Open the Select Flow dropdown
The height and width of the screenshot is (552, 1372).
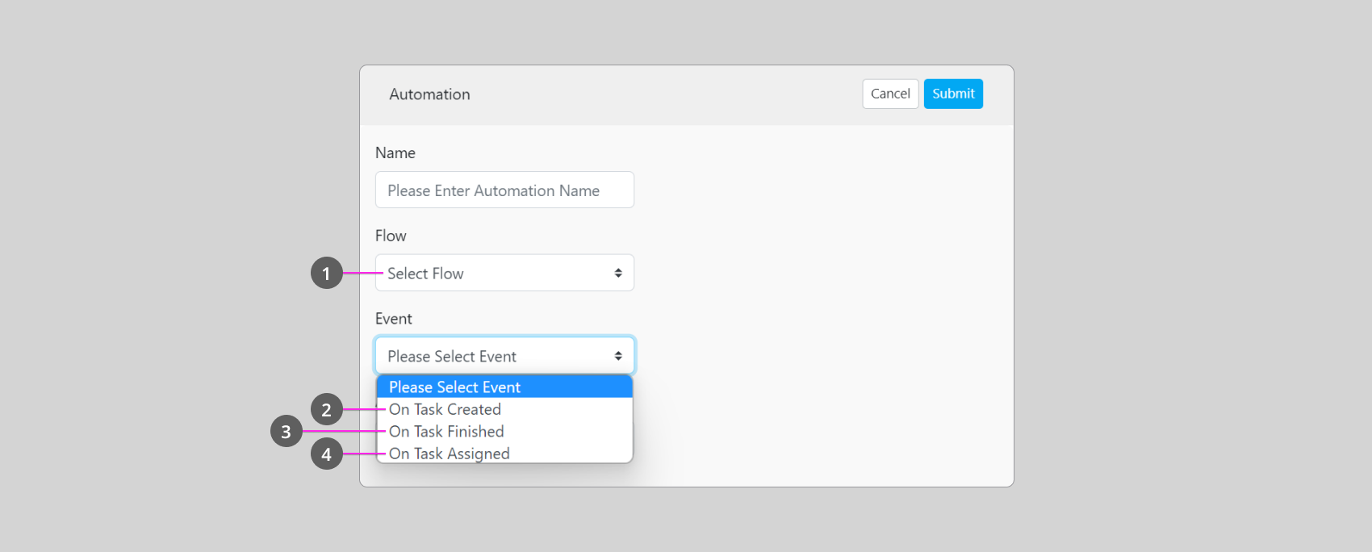(504, 273)
